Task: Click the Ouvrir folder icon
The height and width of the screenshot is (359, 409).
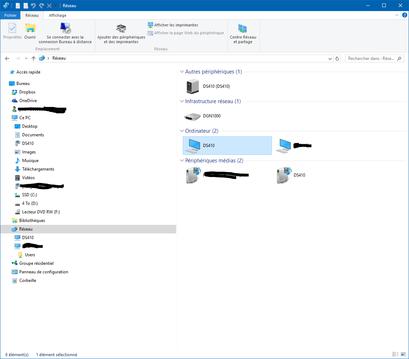Action: pyautogui.click(x=30, y=28)
